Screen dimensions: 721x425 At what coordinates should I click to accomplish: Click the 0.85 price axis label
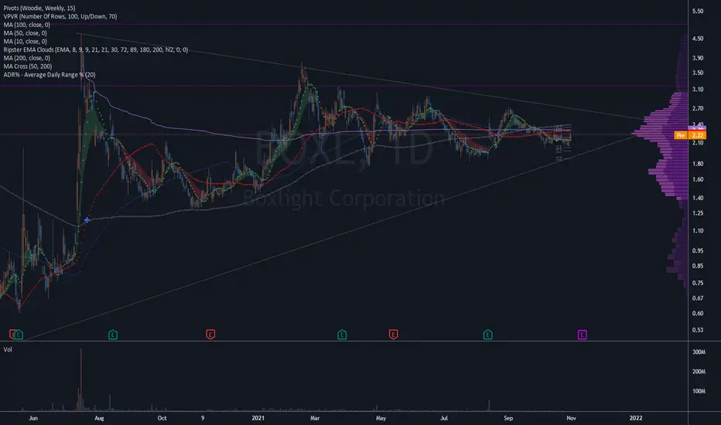click(x=698, y=266)
